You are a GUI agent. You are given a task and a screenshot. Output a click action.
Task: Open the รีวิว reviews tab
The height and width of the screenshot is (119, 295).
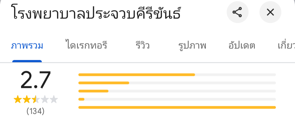pyautogui.click(x=142, y=46)
